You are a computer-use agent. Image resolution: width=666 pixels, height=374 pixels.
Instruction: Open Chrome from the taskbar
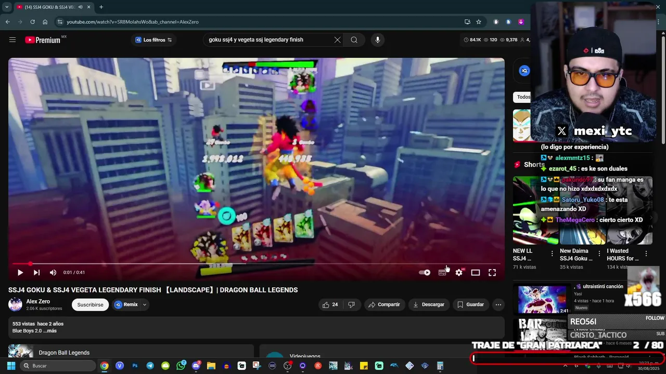click(x=105, y=366)
